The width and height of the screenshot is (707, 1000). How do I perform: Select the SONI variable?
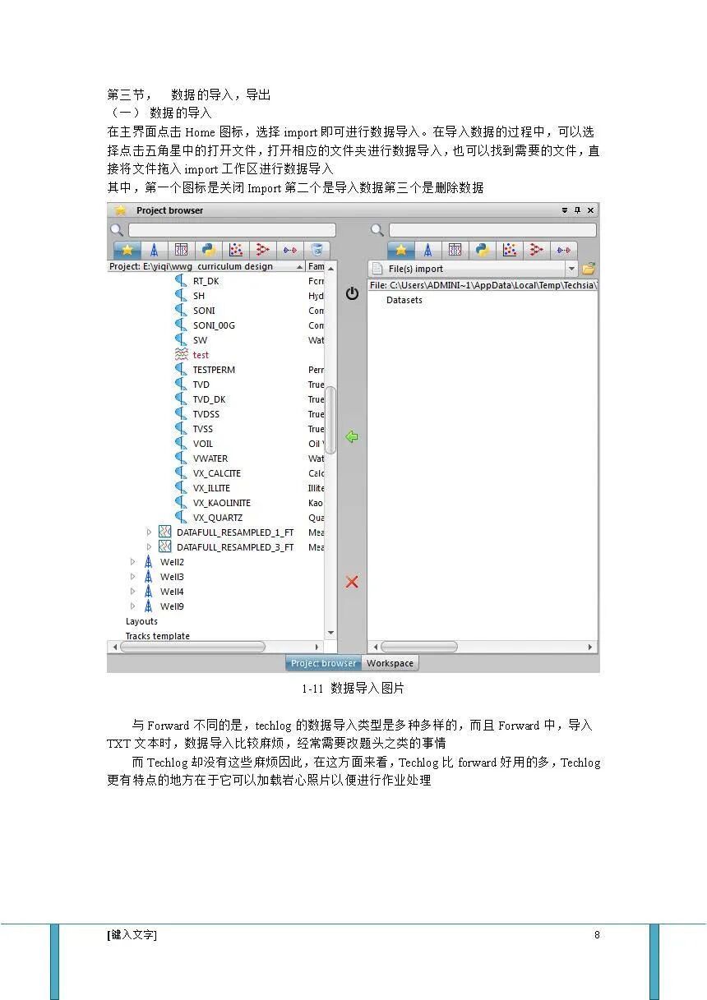point(204,311)
